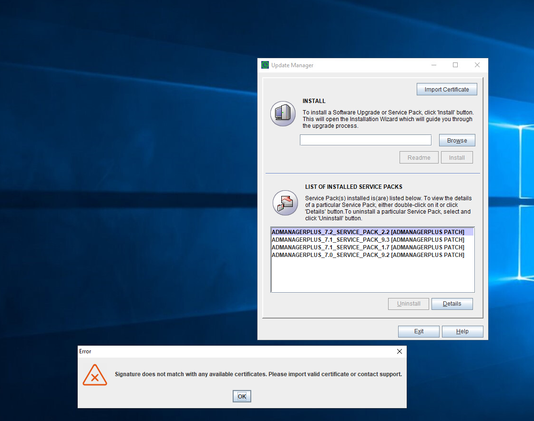Screen dimensions: 534x421
Task: Open Details for the selected service pack
Action: (452, 304)
